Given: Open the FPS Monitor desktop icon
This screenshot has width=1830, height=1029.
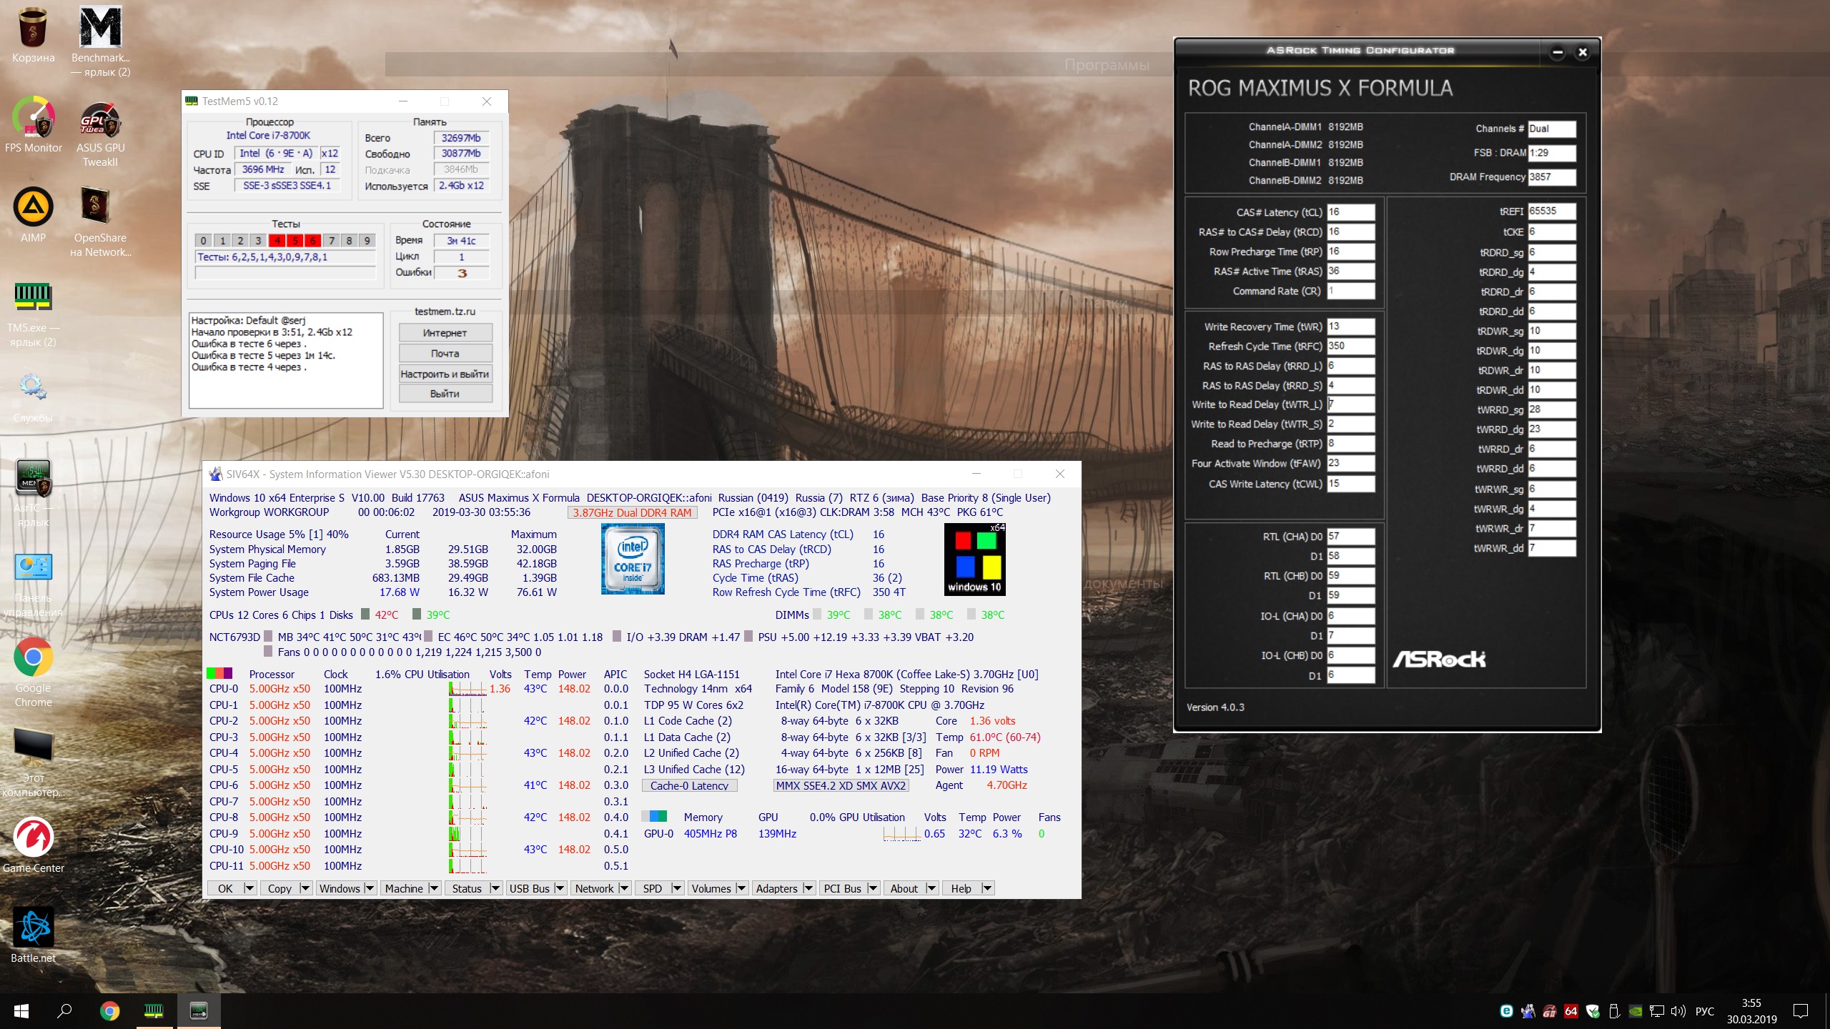Looking at the screenshot, I should (33, 118).
